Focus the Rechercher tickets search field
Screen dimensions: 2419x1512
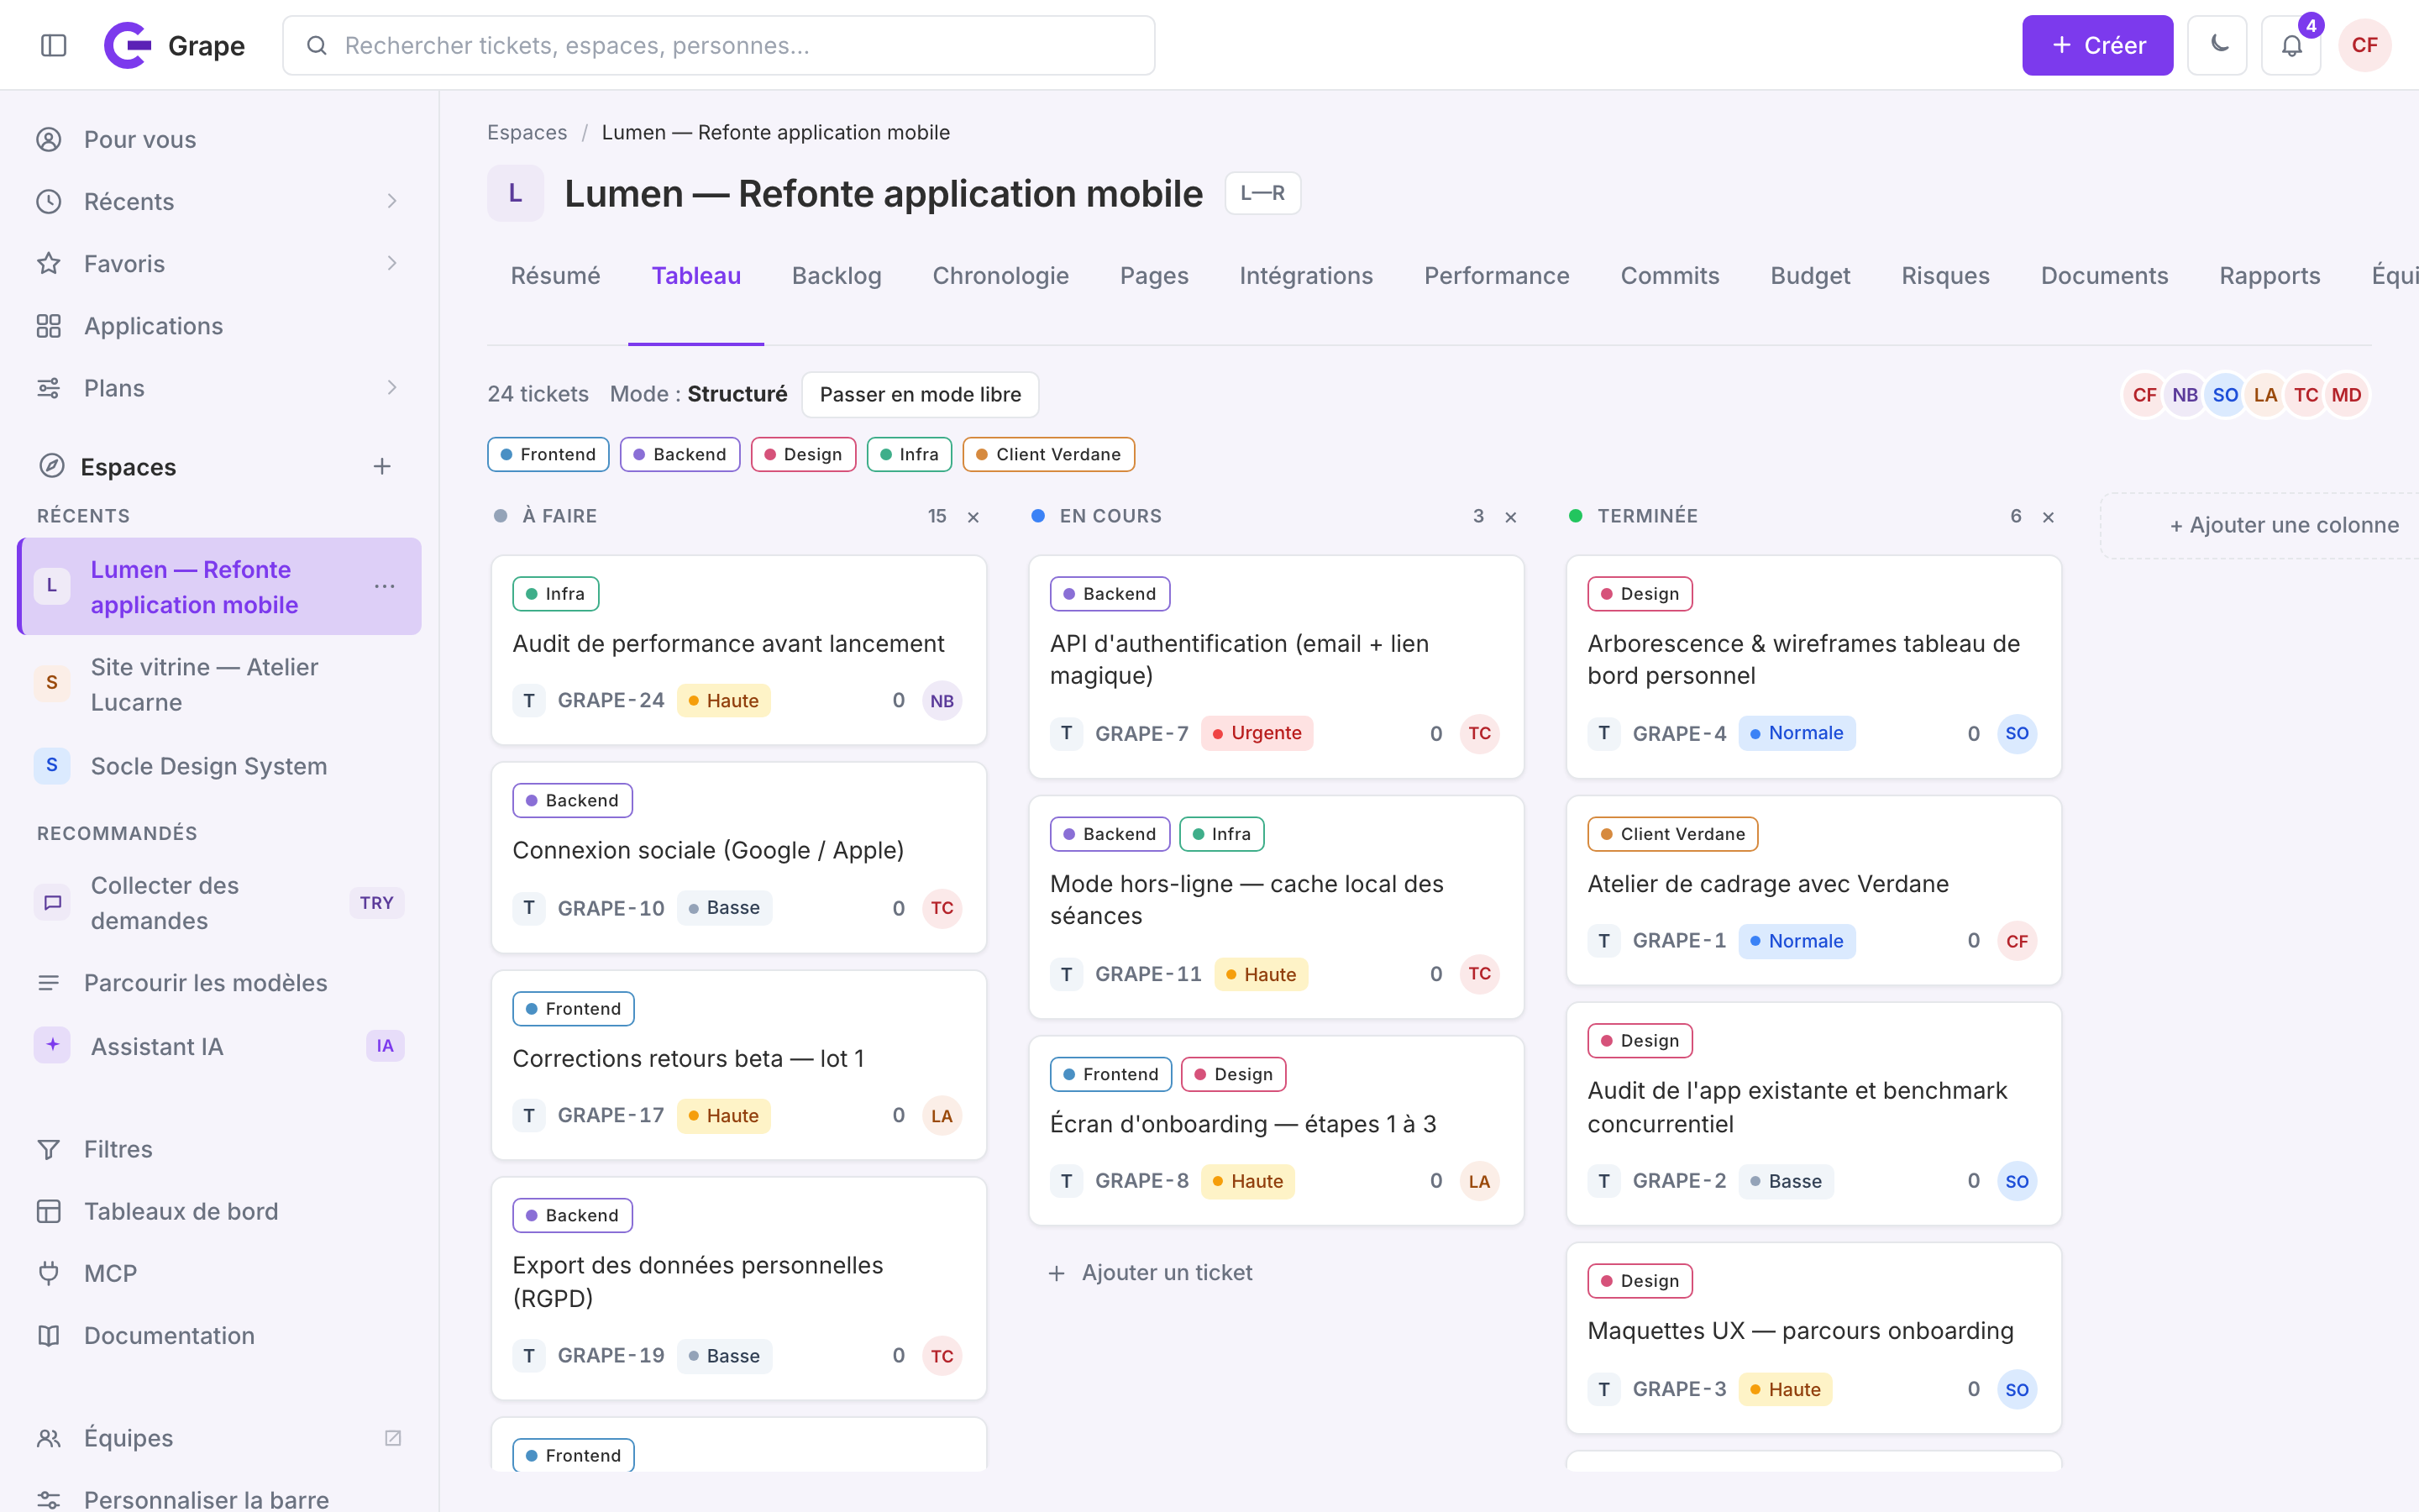[719, 45]
